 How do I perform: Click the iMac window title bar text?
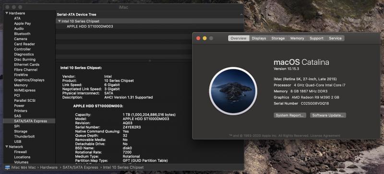(123, 7)
